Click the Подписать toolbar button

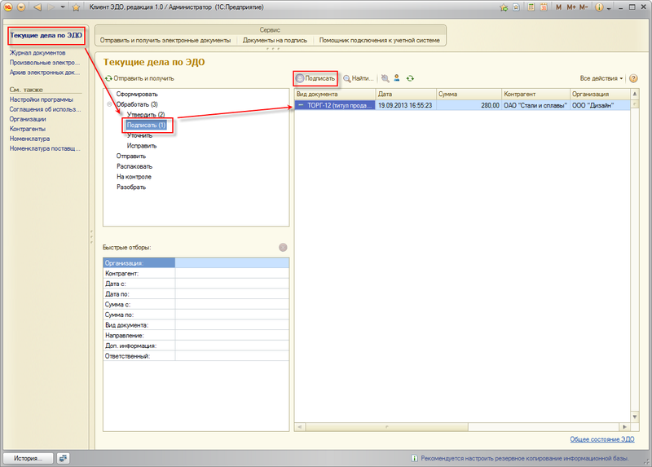315,78
